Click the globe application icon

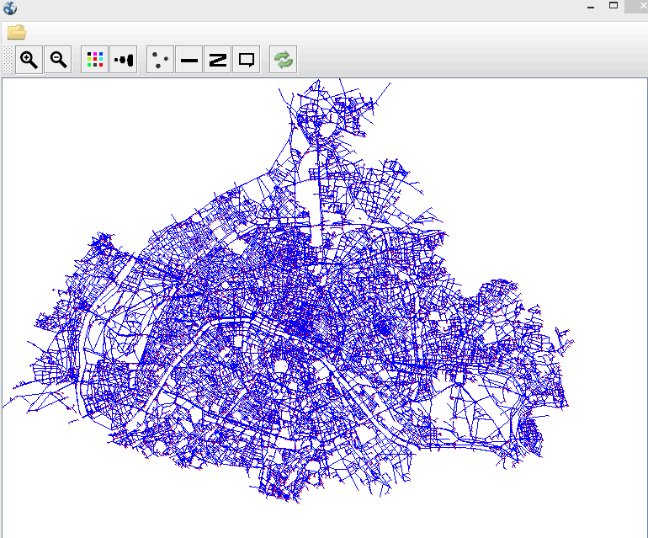coord(10,8)
